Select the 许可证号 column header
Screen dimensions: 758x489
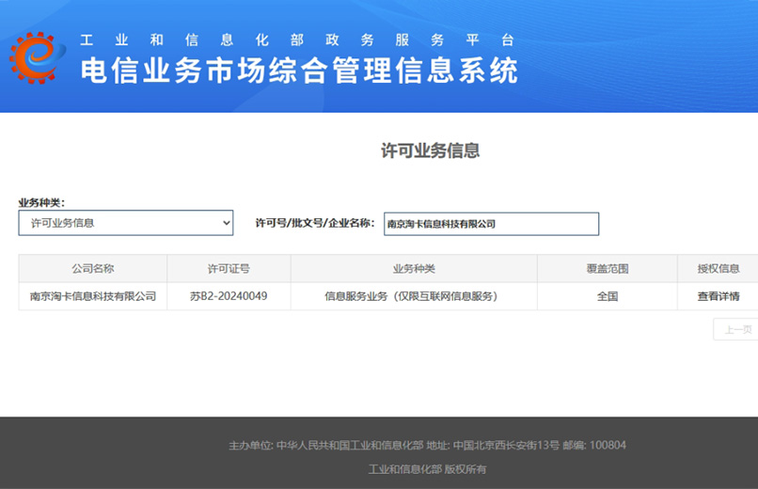(x=229, y=269)
